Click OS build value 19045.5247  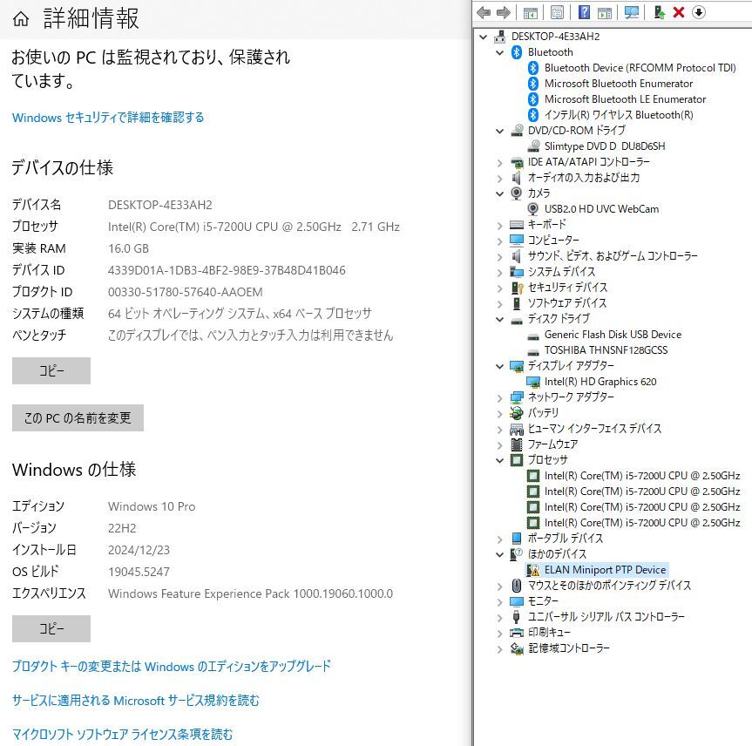pyautogui.click(x=139, y=572)
